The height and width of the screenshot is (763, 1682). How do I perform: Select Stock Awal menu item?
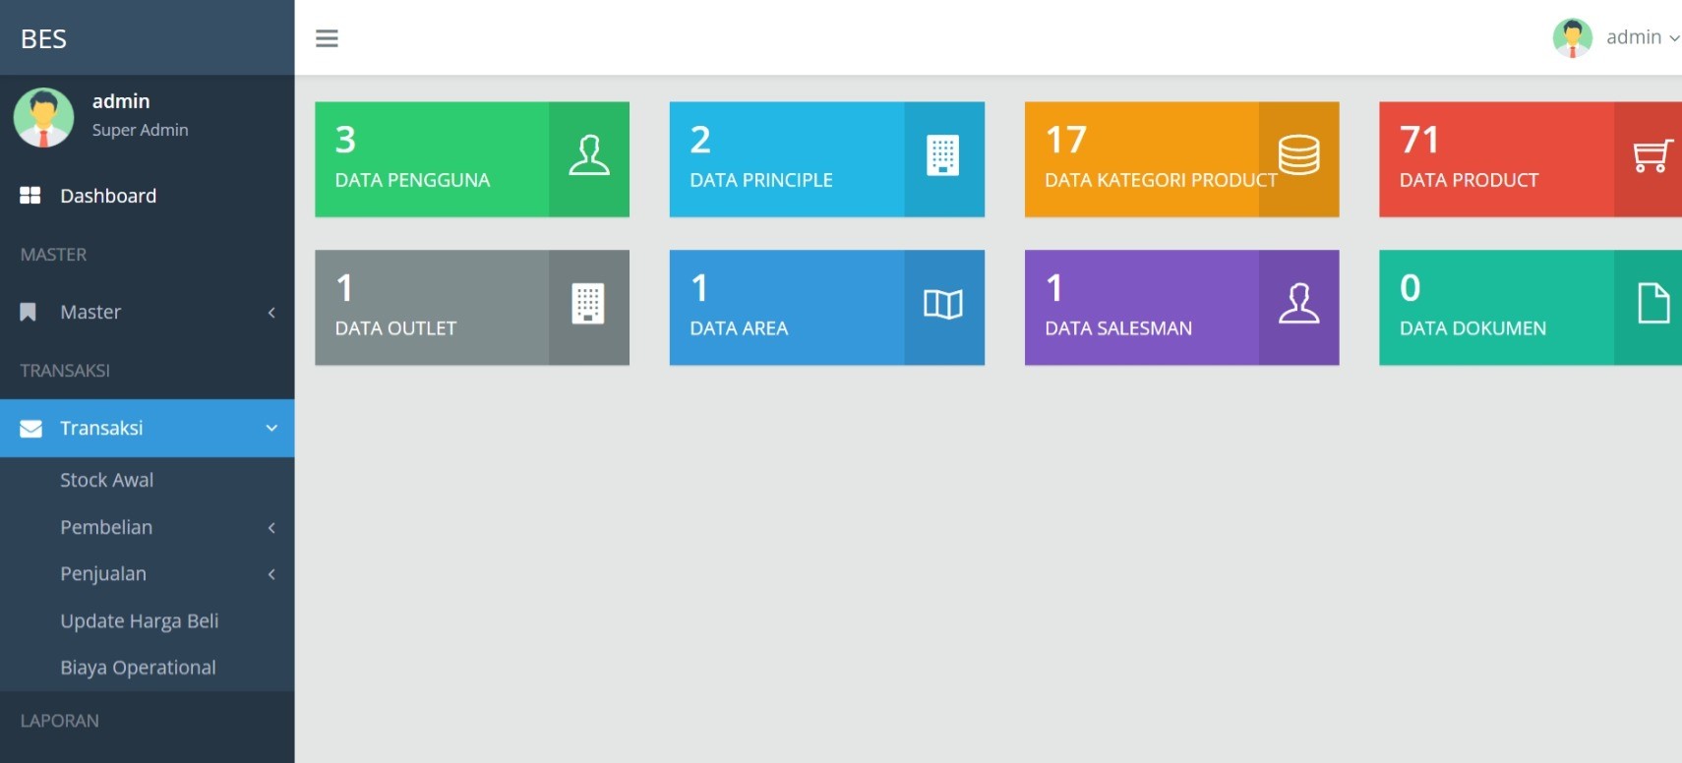click(x=106, y=481)
